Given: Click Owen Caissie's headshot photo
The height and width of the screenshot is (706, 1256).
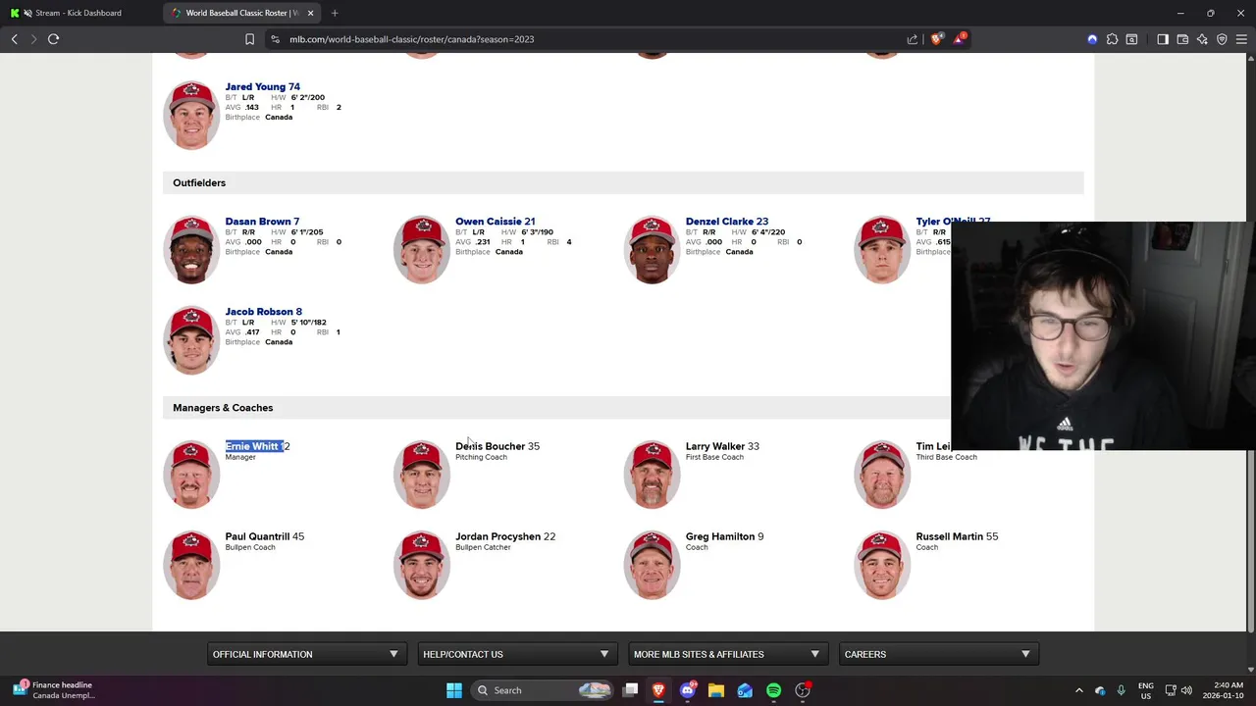Looking at the screenshot, I should pos(422,250).
